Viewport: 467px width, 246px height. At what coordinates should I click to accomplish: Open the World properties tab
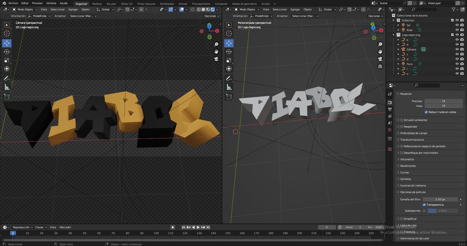point(390,130)
